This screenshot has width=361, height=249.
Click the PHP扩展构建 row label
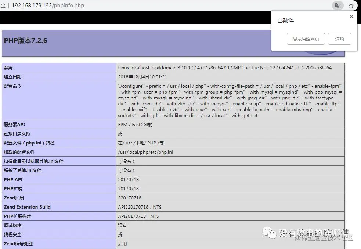[x=17, y=216]
